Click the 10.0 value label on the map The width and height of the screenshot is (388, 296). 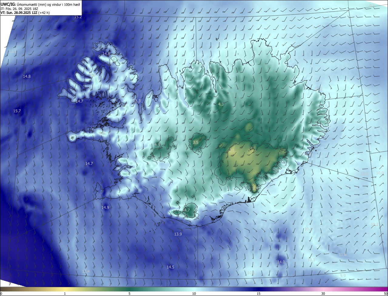pyautogui.click(x=380, y=173)
